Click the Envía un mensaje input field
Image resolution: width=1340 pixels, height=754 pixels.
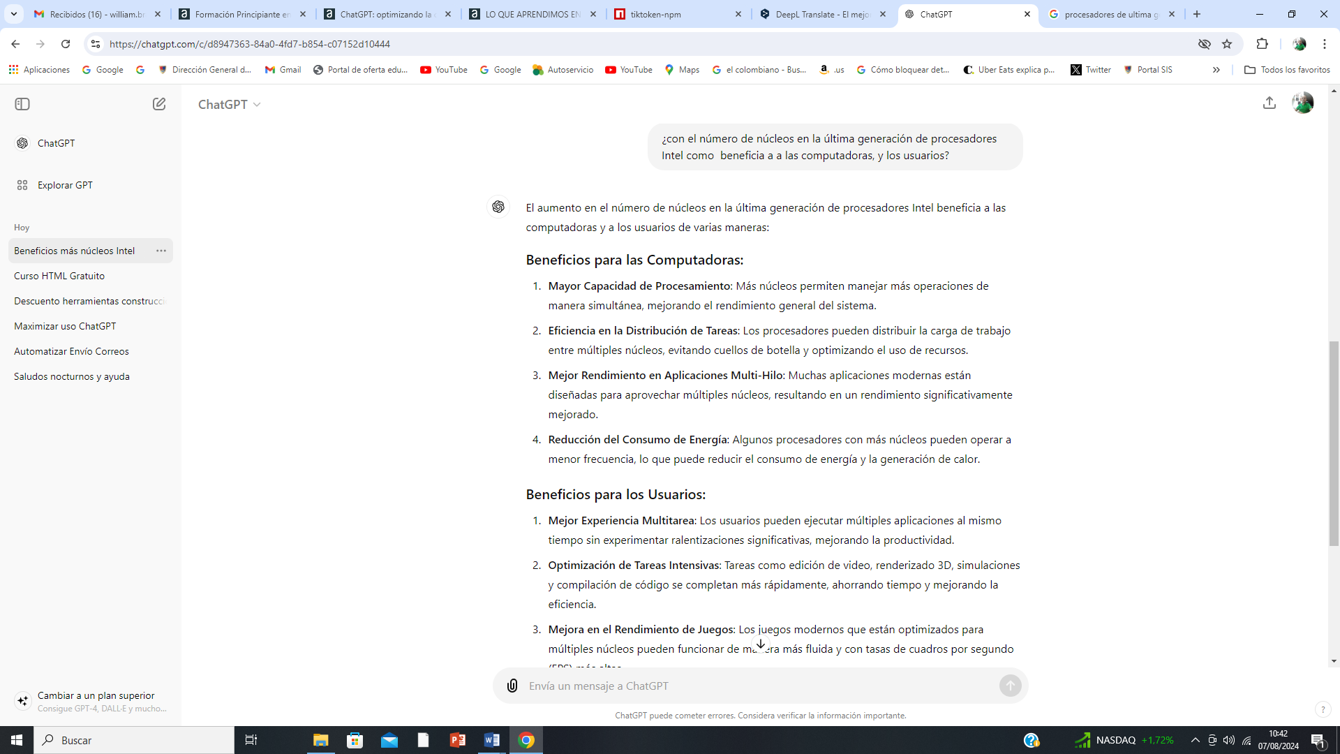(x=756, y=684)
